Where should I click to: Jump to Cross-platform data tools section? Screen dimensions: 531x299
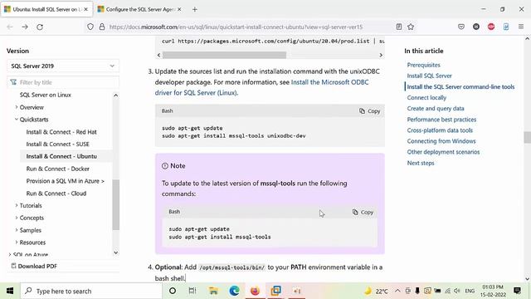coord(440,130)
